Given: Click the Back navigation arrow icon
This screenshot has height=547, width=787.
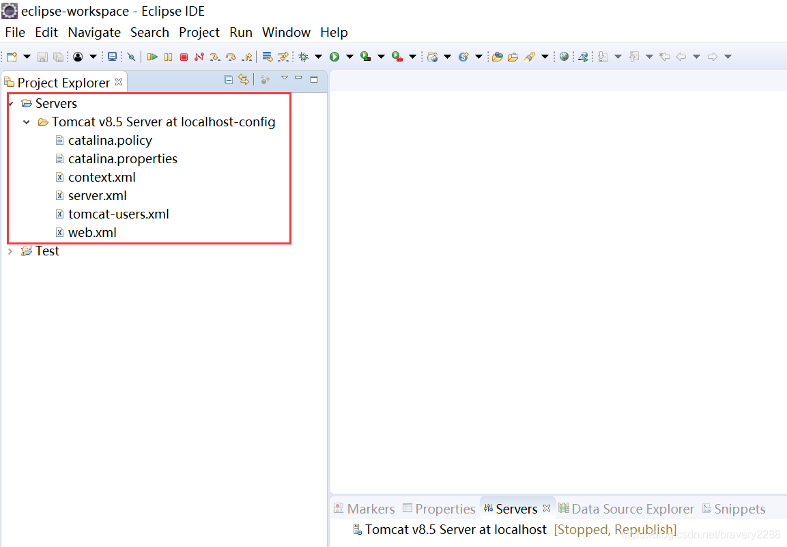Looking at the screenshot, I should pos(681,57).
